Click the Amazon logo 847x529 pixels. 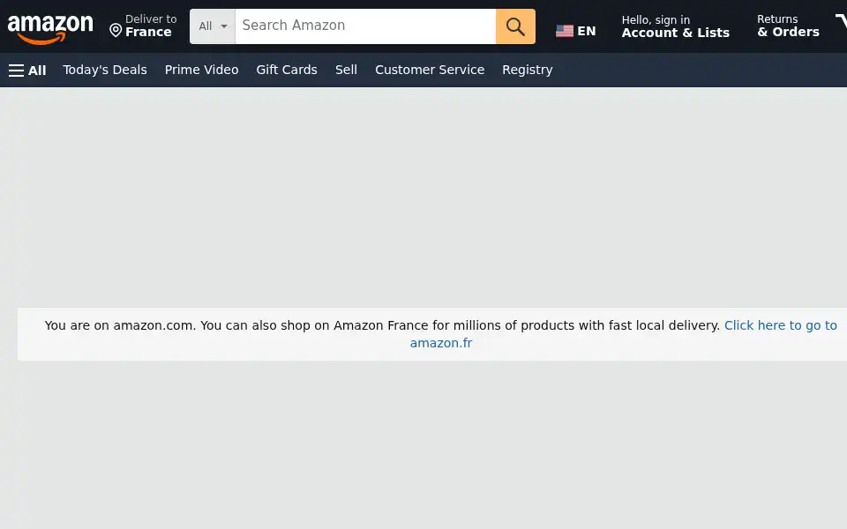tap(50, 29)
